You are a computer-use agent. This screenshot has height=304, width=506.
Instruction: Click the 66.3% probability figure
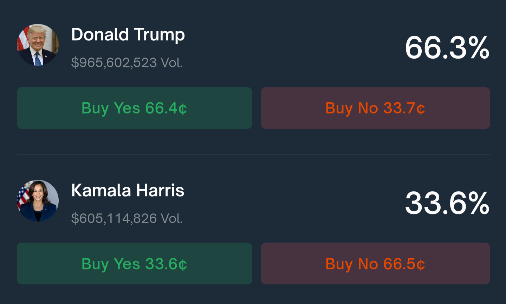[x=447, y=48]
